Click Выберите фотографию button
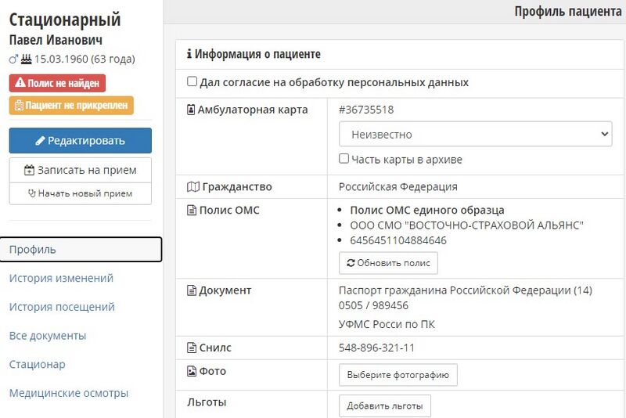The width and height of the screenshot is (626, 418). point(398,375)
